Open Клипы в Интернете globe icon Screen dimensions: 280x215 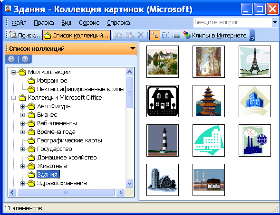[187, 35]
